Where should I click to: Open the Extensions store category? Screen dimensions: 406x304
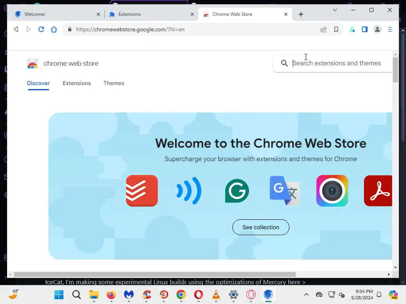pyautogui.click(x=77, y=83)
